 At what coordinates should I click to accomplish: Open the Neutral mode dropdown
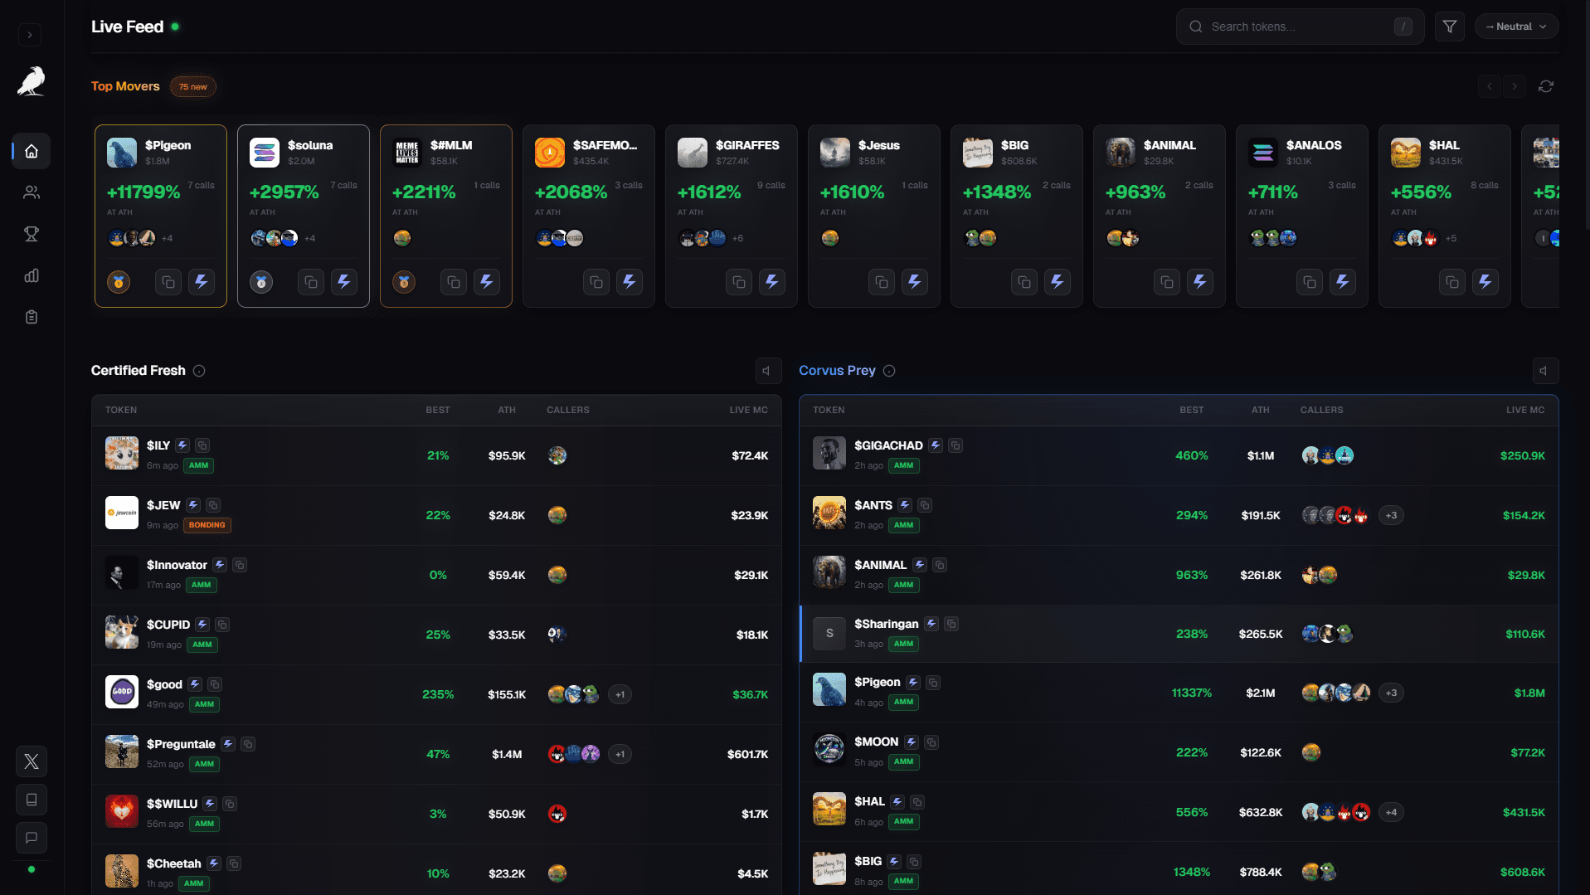(1515, 26)
